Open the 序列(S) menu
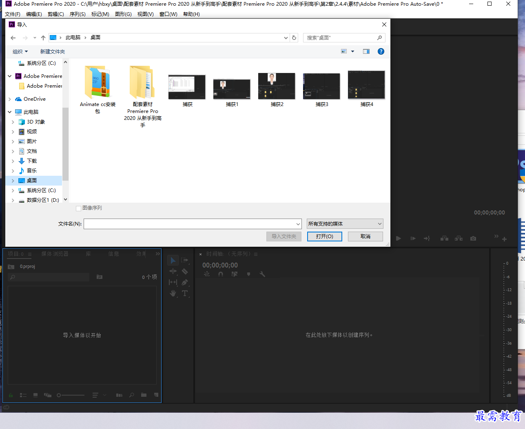525x429 pixels. 78,14
